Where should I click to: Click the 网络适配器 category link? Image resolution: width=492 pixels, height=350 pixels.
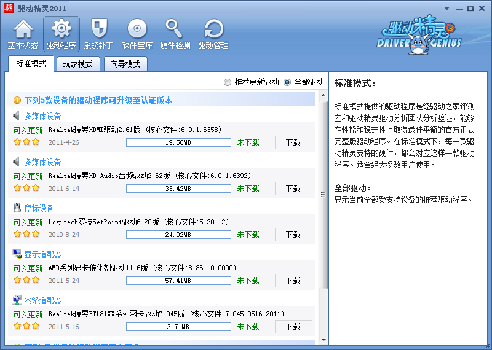point(42,300)
